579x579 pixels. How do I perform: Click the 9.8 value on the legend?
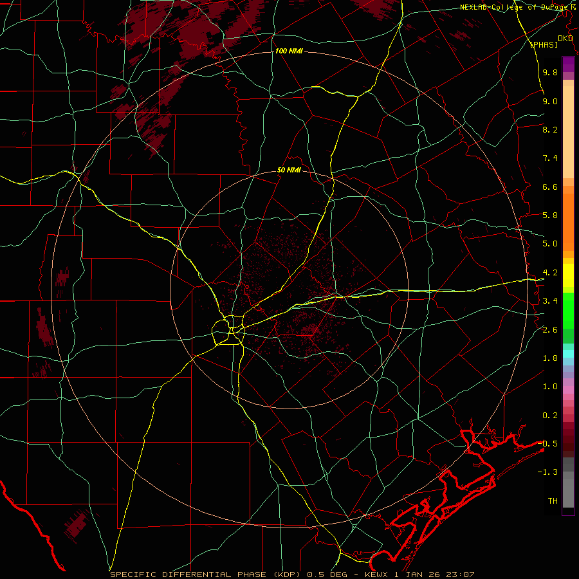(550, 72)
